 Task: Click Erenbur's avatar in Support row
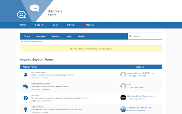coord(123,98)
